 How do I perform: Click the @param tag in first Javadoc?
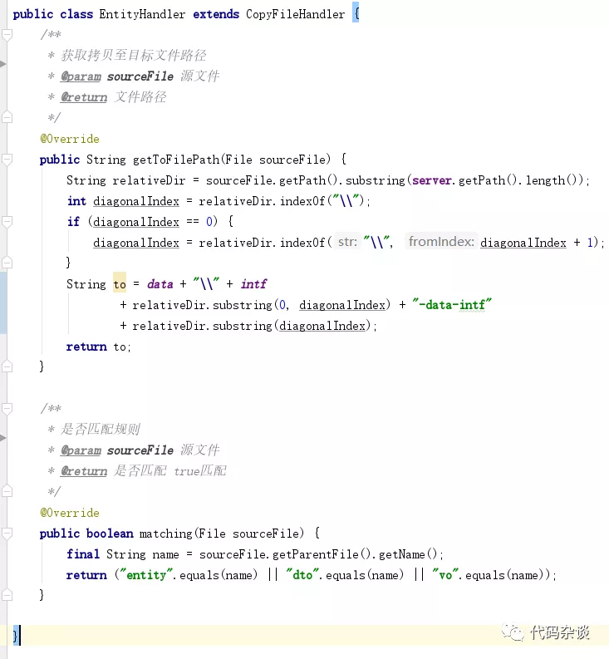(x=81, y=76)
